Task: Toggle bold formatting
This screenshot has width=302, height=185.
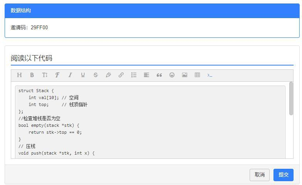Action: click(x=32, y=75)
